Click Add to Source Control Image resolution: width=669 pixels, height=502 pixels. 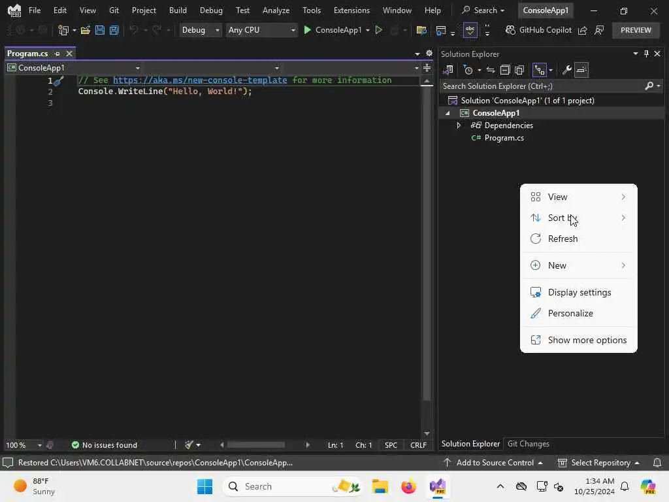pyautogui.click(x=493, y=463)
